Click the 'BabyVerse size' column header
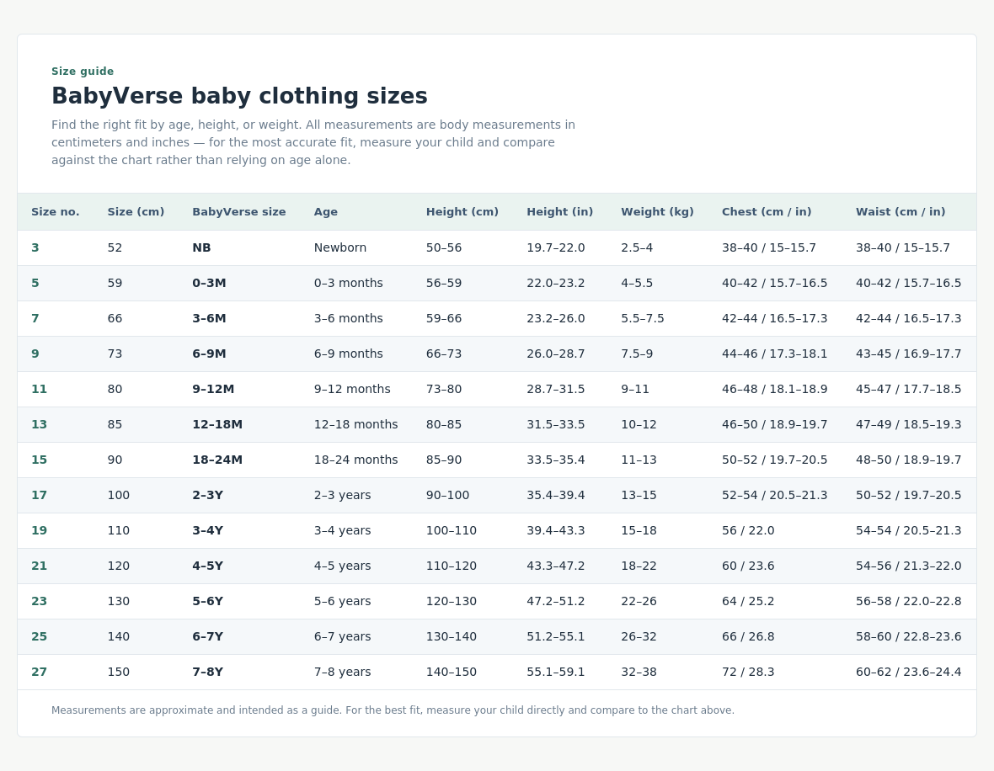This screenshot has height=771, width=994. point(239,212)
